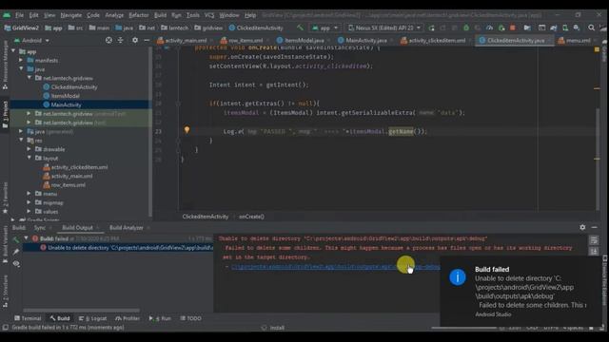Open the Profiler tool window
This screenshot has width=609, height=342.
[x=128, y=318]
